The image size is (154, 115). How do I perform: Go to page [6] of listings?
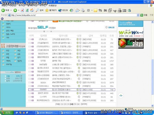(78, 104)
